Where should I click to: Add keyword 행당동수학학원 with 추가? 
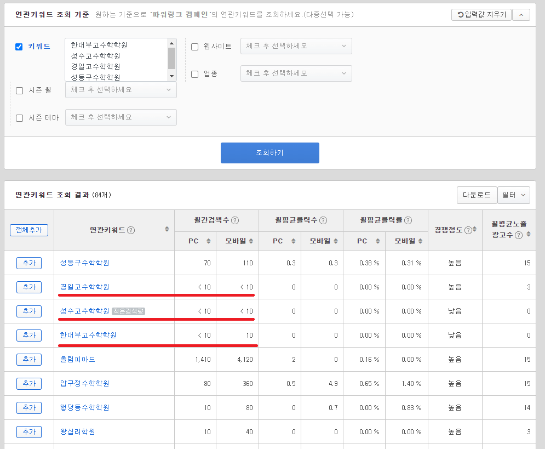[x=29, y=408]
